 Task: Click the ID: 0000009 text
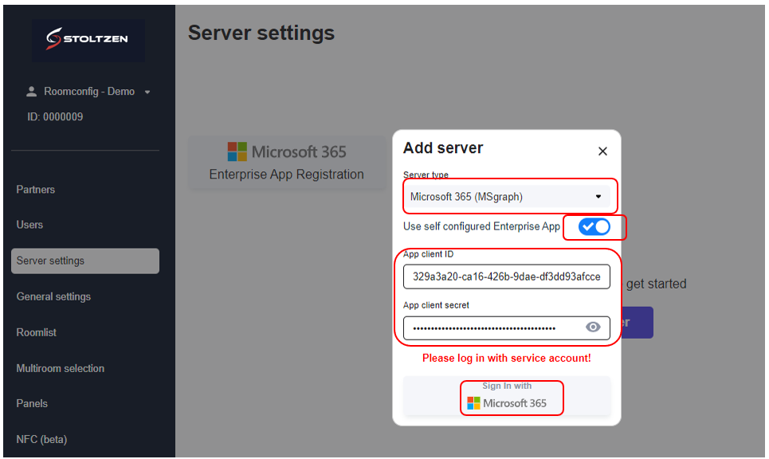pyautogui.click(x=55, y=116)
